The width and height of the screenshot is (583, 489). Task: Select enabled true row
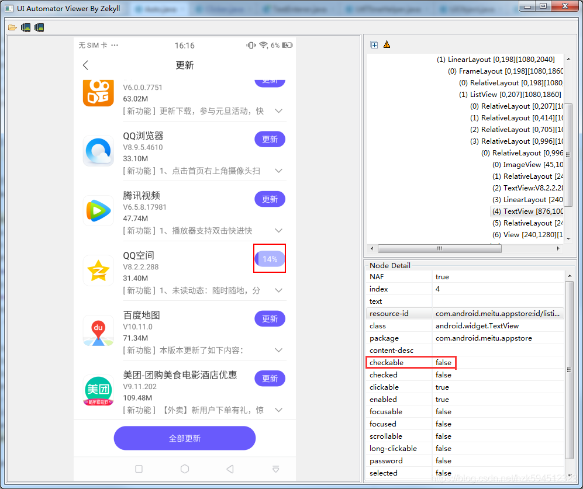465,400
